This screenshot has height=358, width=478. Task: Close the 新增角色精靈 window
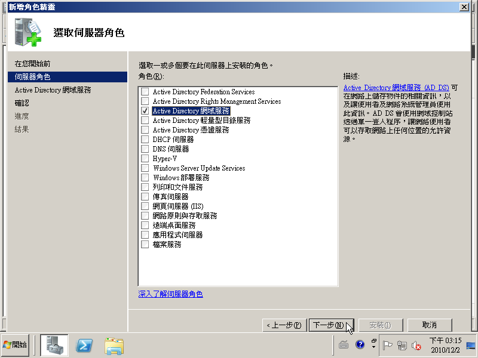pyautogui.click(x=464, y=7)
